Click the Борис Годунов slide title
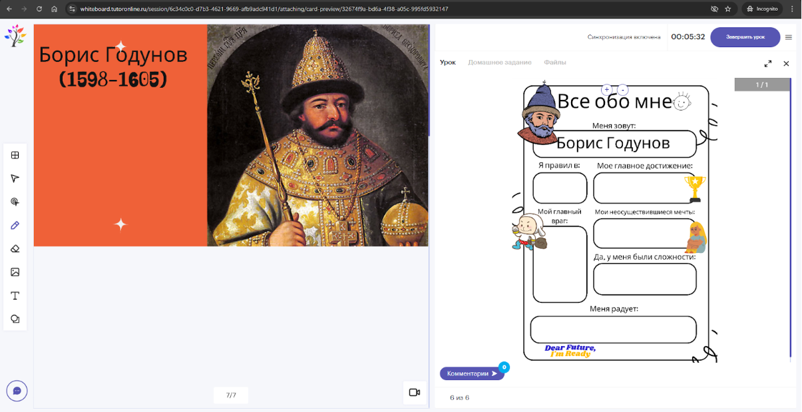The width and height of the screenshot is (802, 412). point(113,55)
